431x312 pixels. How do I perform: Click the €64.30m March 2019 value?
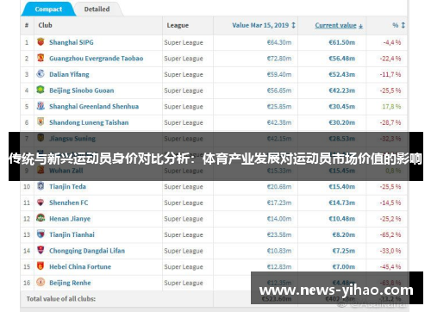[279, 42]
